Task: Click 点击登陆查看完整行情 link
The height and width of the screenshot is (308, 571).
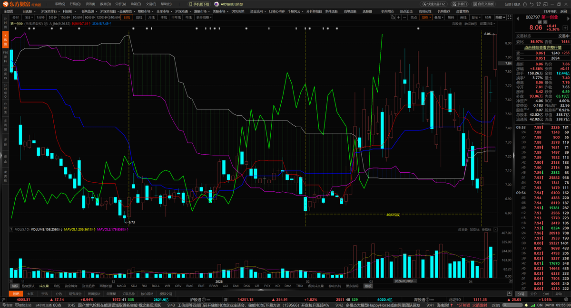Action: pos(543,47)
